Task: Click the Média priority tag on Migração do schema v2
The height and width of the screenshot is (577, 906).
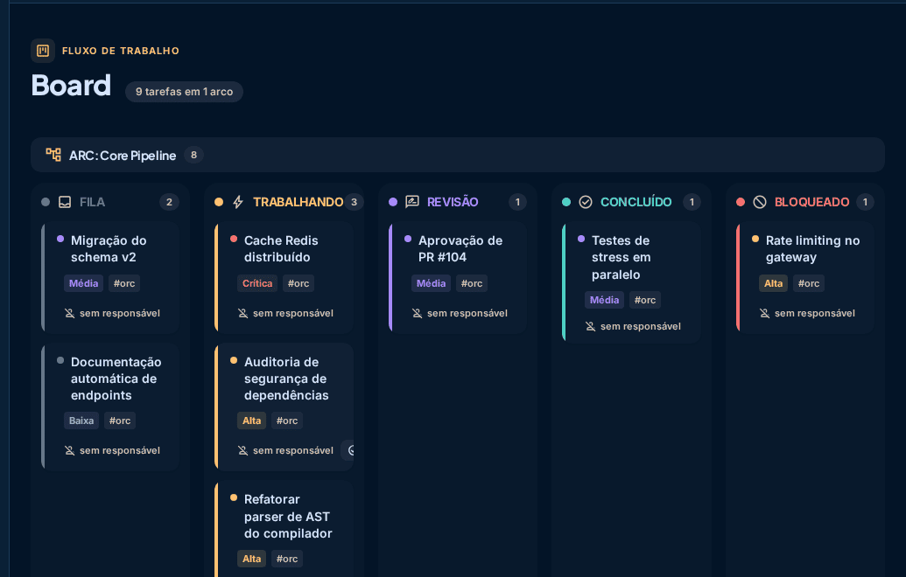Action: [84, 283]
